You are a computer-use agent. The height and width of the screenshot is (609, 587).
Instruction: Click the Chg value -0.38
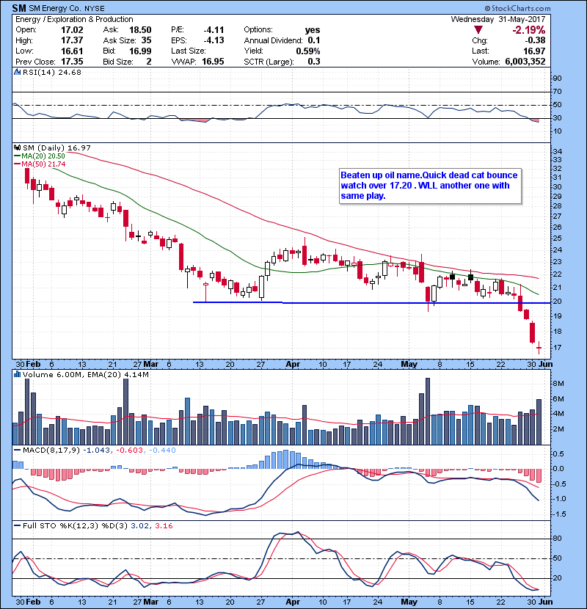[536, 40]
